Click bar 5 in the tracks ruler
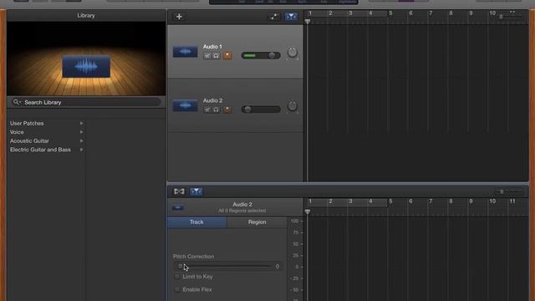 (390, 13)
